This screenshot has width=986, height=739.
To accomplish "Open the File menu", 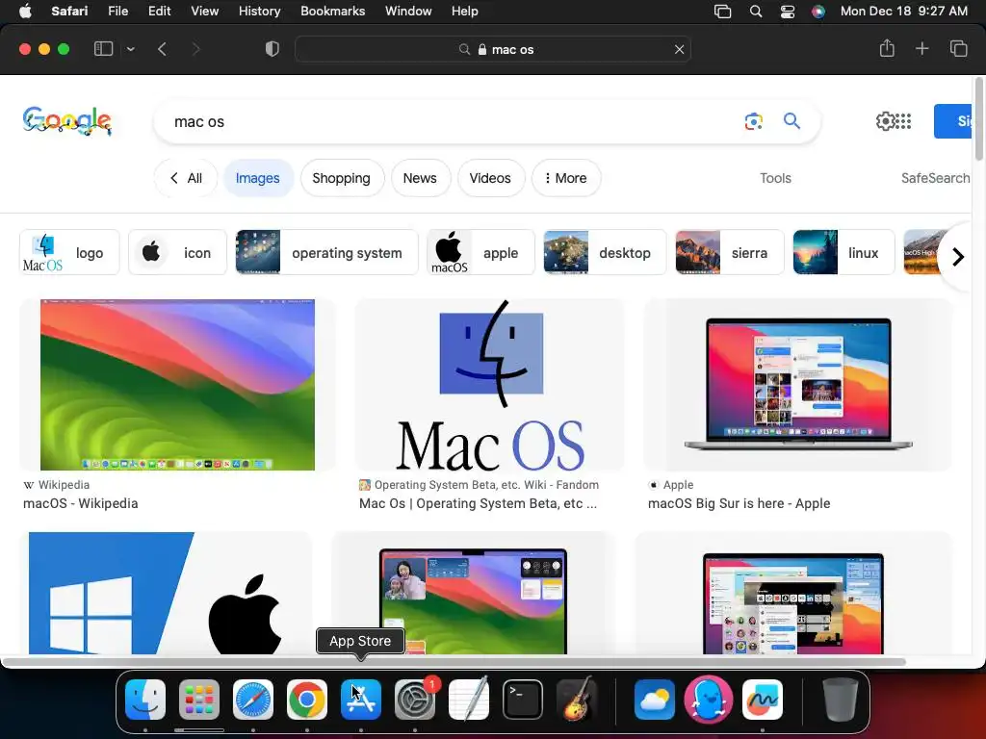I will coord(117,12).
